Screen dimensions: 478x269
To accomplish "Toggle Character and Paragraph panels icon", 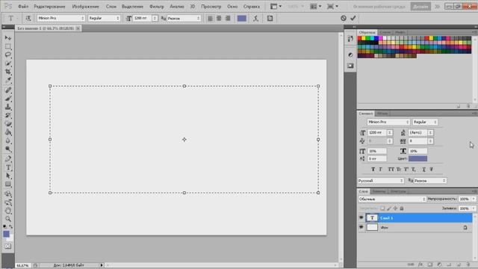I will [x=270, y=18].
